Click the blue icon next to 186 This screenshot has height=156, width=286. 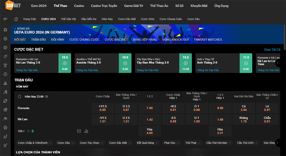click(x=33, y=131)
